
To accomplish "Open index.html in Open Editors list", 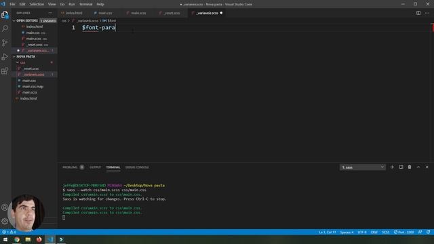I will click(35, 26).
